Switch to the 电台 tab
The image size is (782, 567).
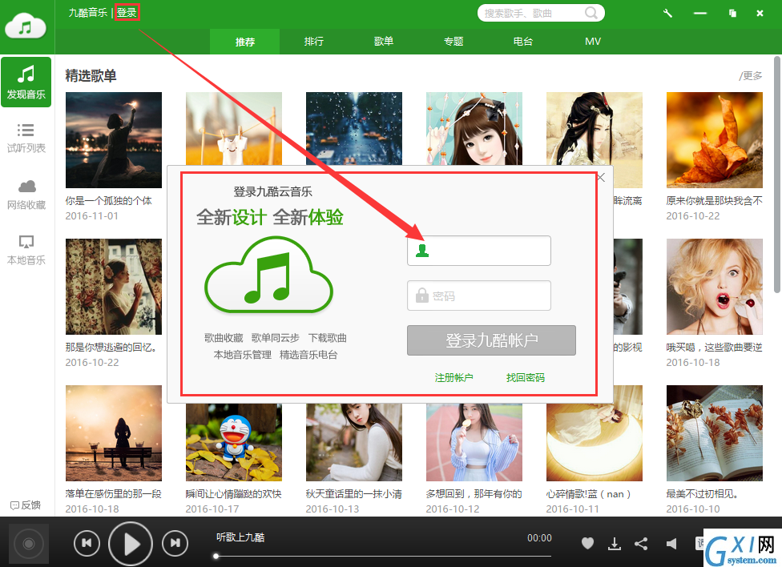tap(523, 42)
